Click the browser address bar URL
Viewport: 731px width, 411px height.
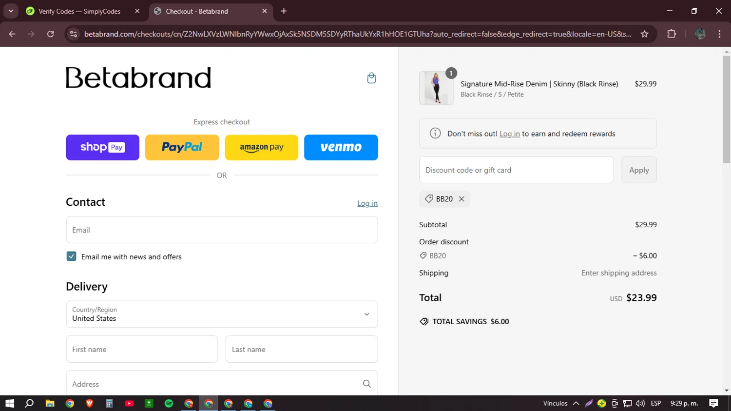[358, 34]
